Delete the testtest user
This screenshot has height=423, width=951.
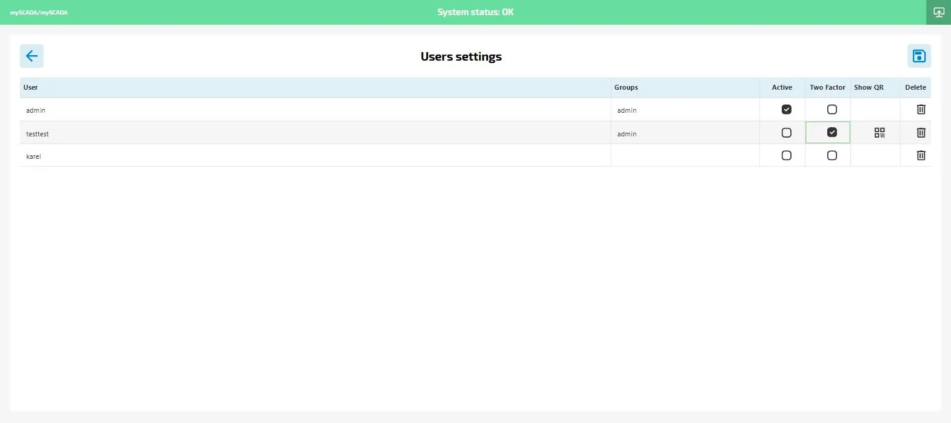coord(921,133)
